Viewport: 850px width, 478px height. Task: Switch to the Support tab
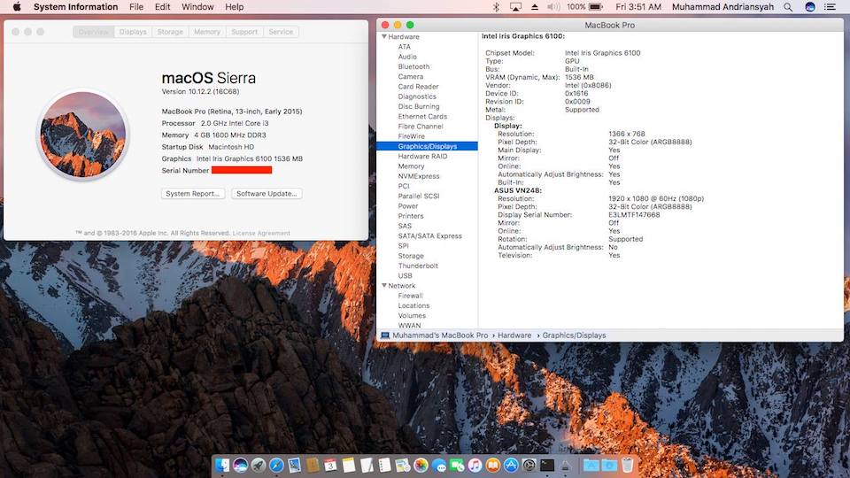tap(244, 32)
